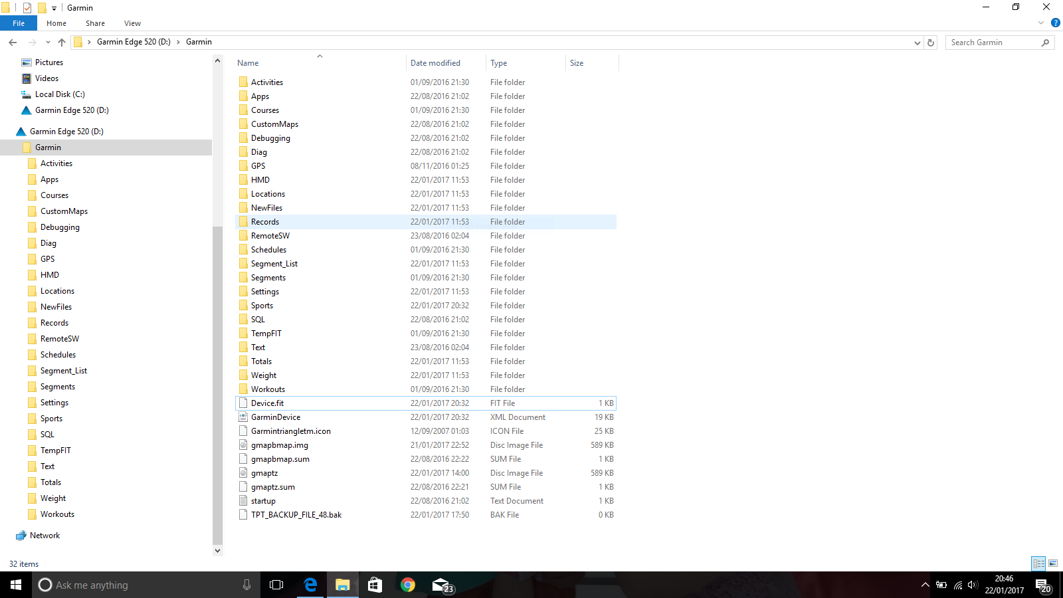1063x598 pixels.
Task: Click Cortana microphone icon
Action: (x=246, y=585)
